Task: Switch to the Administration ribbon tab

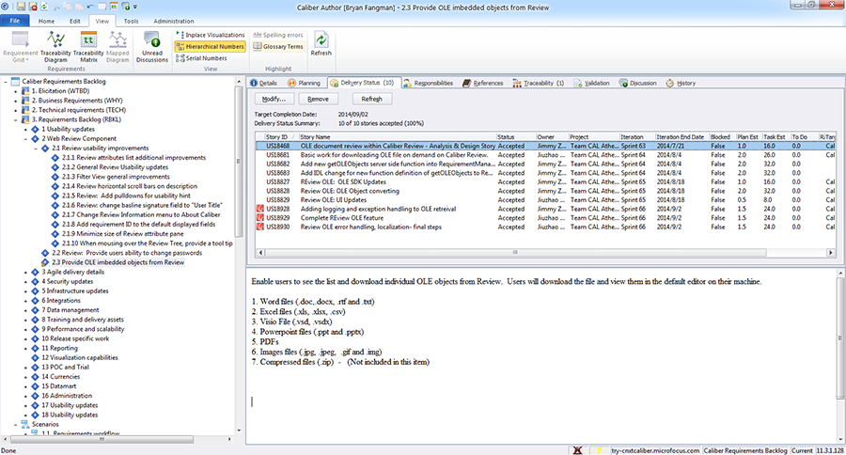Action: pyautogui.click(x=174, y=21)
